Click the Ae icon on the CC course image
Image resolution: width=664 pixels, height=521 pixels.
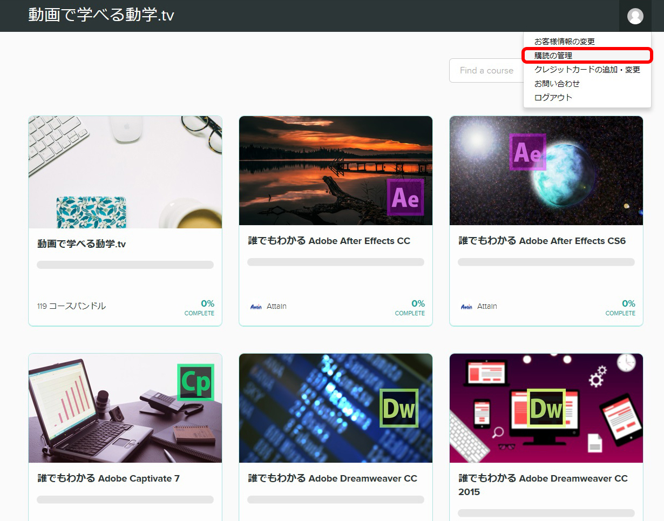[x=405, y=198]
